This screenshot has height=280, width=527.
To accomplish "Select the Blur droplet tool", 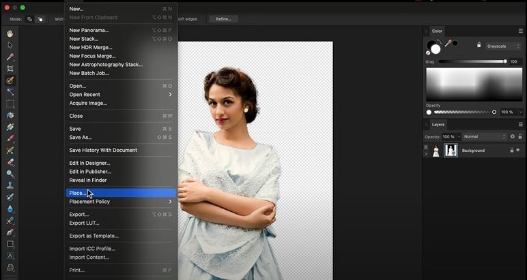I will 10,208.
